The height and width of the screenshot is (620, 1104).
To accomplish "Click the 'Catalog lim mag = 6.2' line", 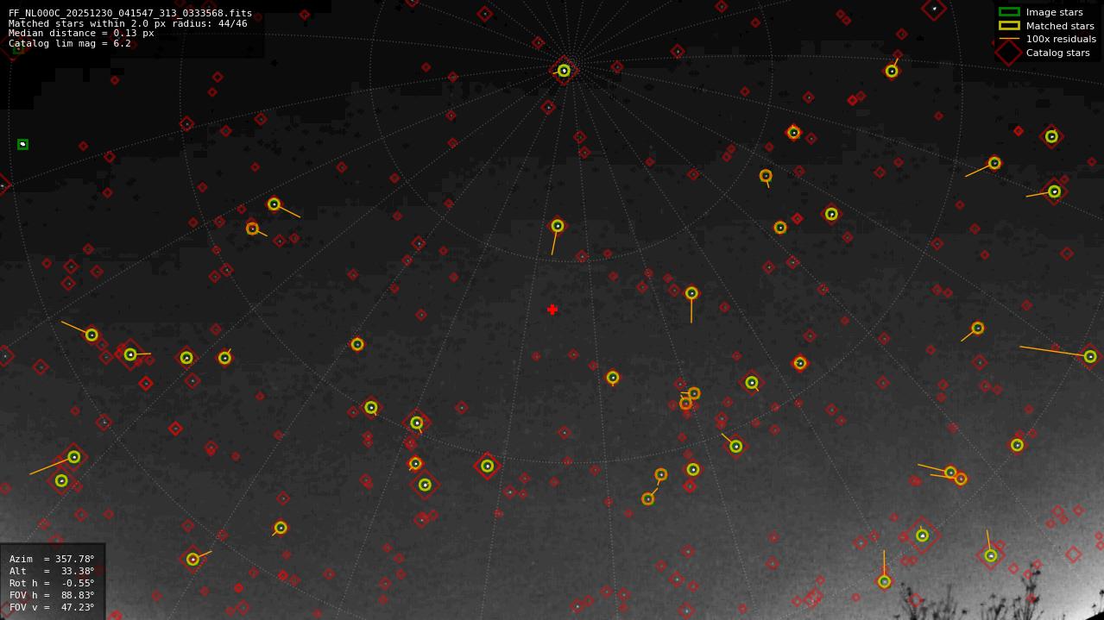I will (x=70, y=43).
